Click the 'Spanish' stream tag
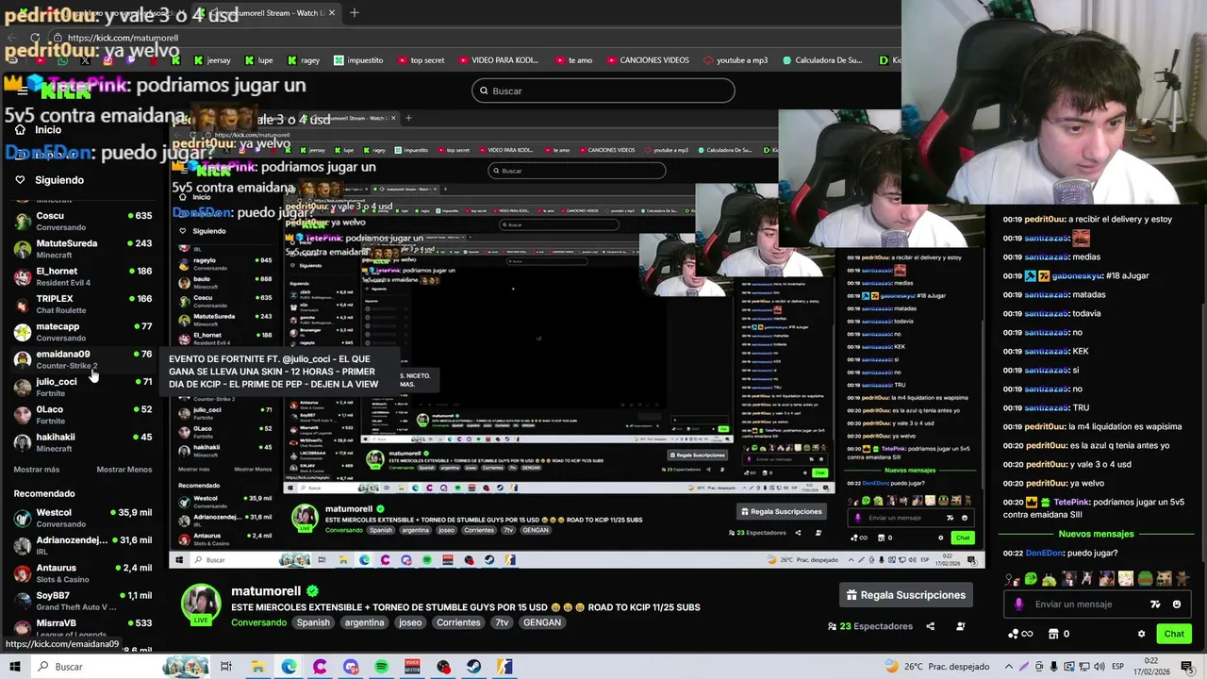Viewport: 1207px width, 679px height. tap(313, 622)
